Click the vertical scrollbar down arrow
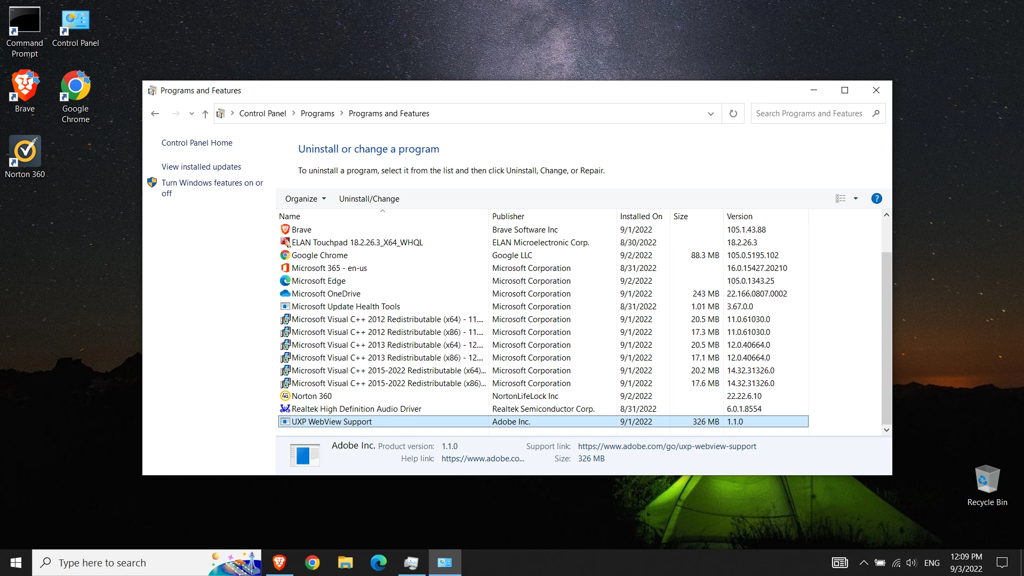The image size is (1024, 576). [x=886, y=430]
